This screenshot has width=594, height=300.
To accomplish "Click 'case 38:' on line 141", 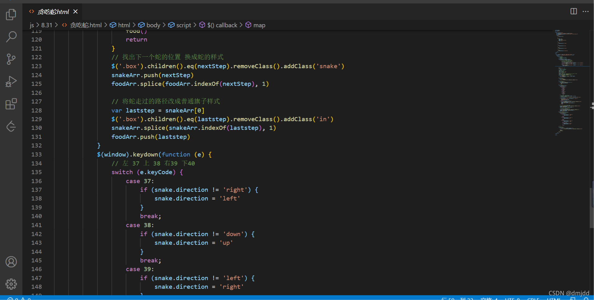I will point(140,225).
